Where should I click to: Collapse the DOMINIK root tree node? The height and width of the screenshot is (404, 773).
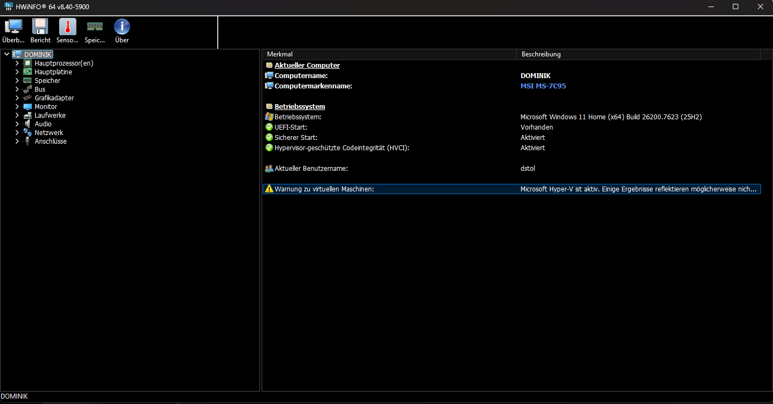(7, 55)
